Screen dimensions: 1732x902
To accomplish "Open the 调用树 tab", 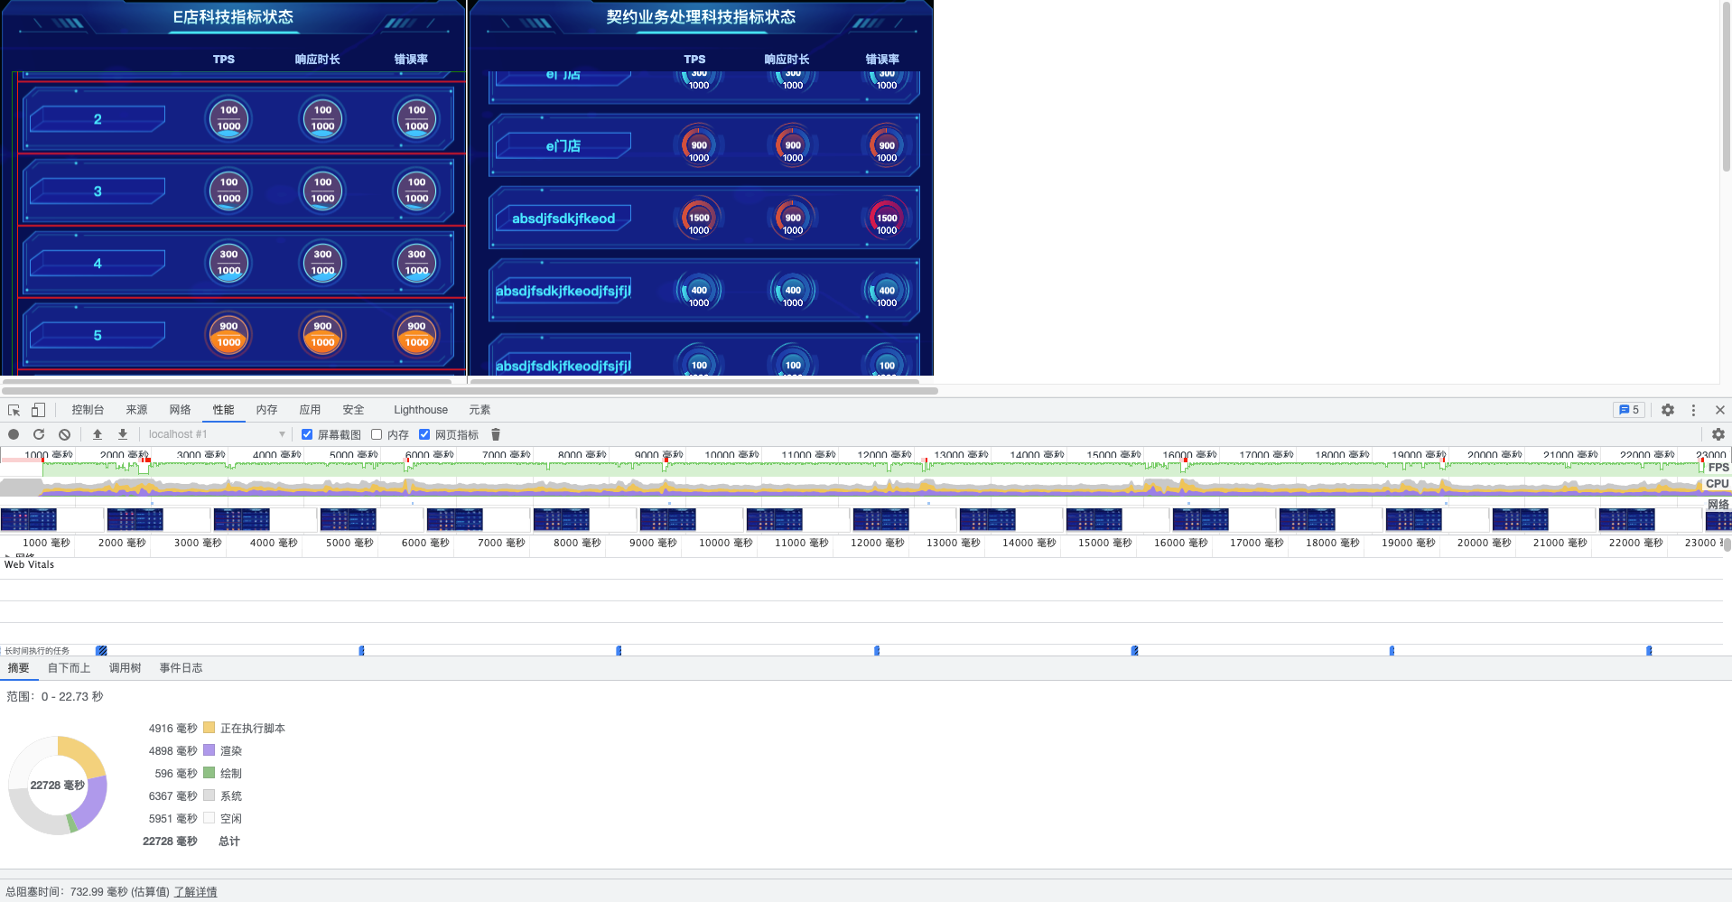I will (x=125, y=668).
